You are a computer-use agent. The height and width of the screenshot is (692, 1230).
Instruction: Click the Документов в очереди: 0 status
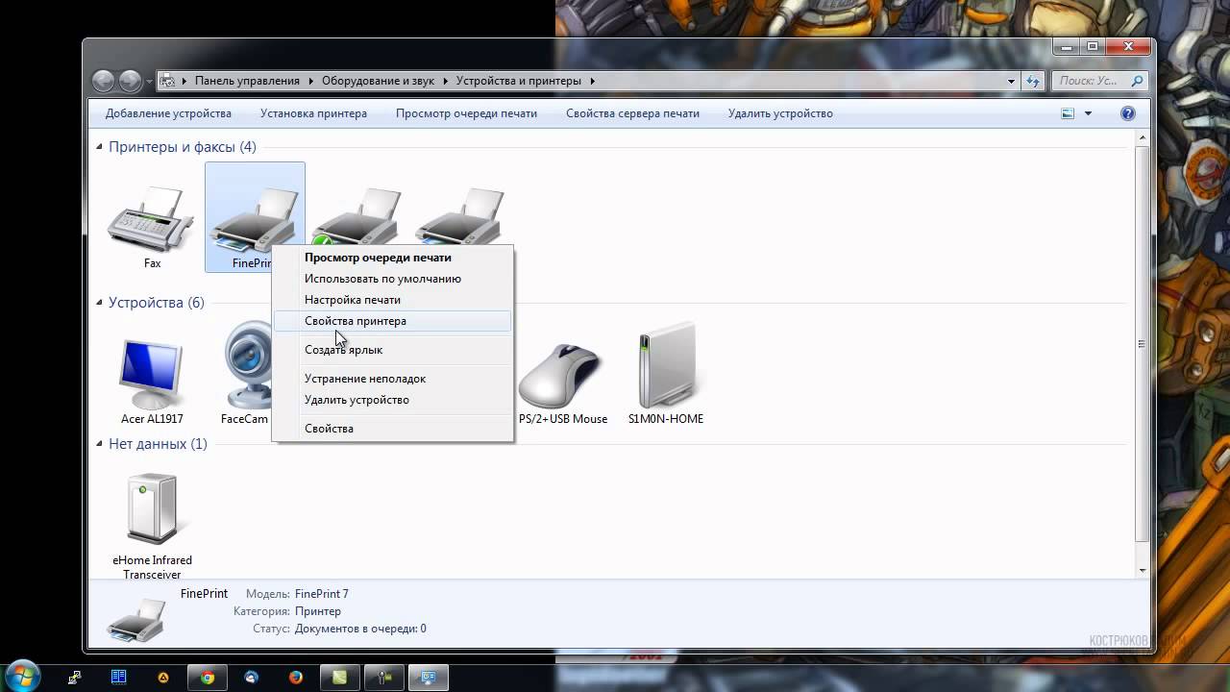360,629
